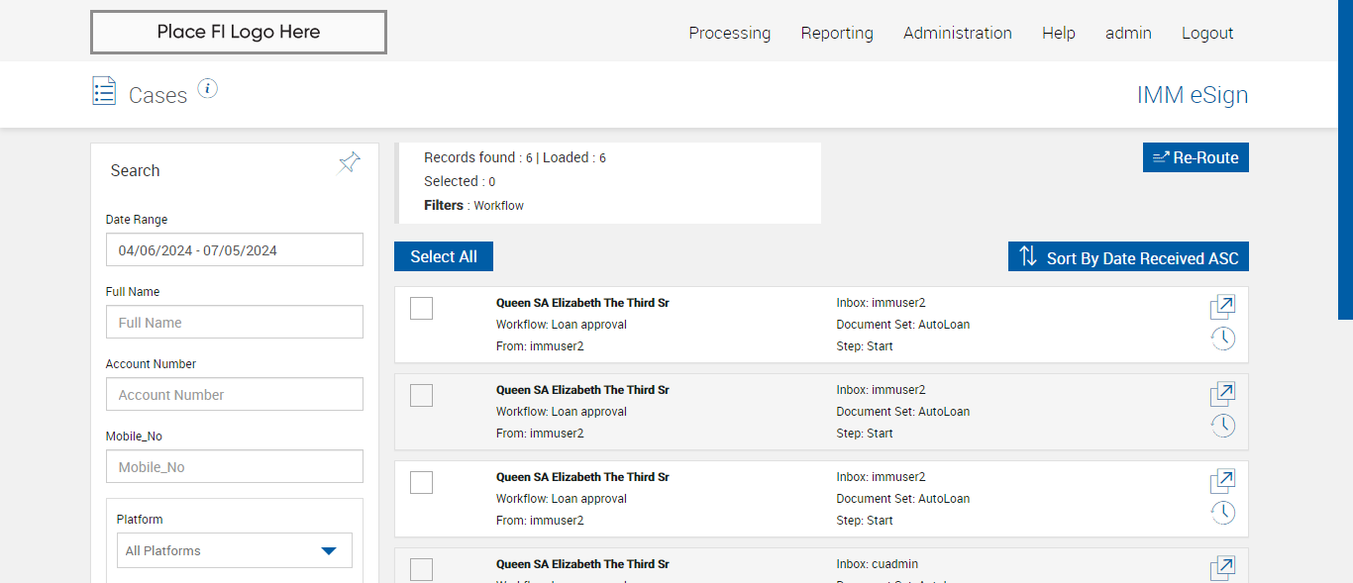Open the third case using its open icon
Viewport: 1353px width, 583px height.
pyautogui.click(x=1222, y=481)
